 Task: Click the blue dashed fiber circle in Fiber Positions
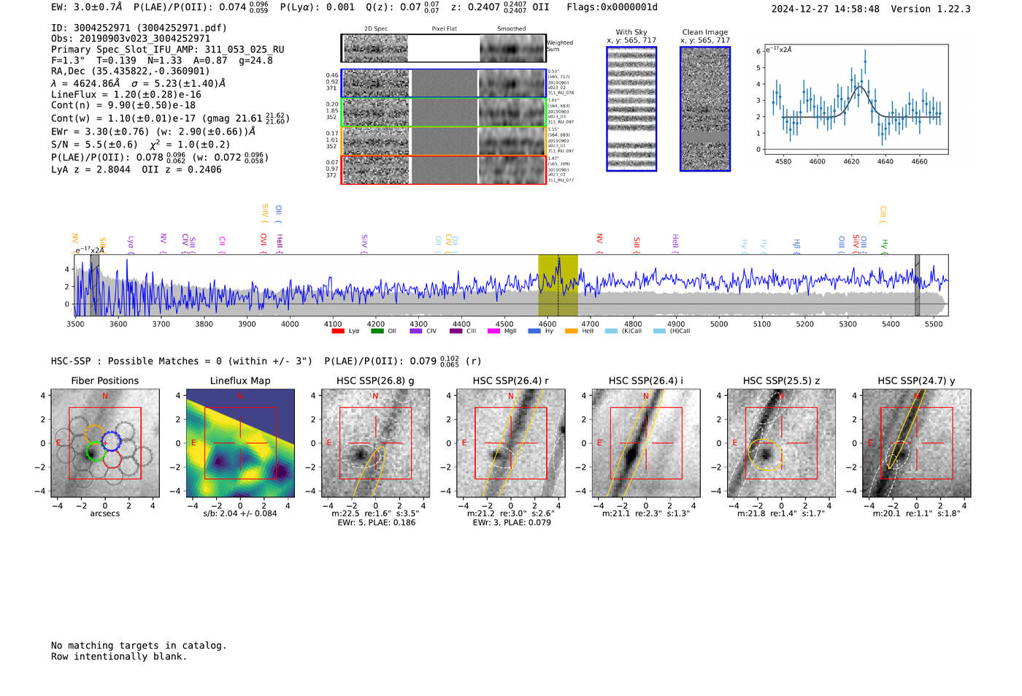click(110, 441)
